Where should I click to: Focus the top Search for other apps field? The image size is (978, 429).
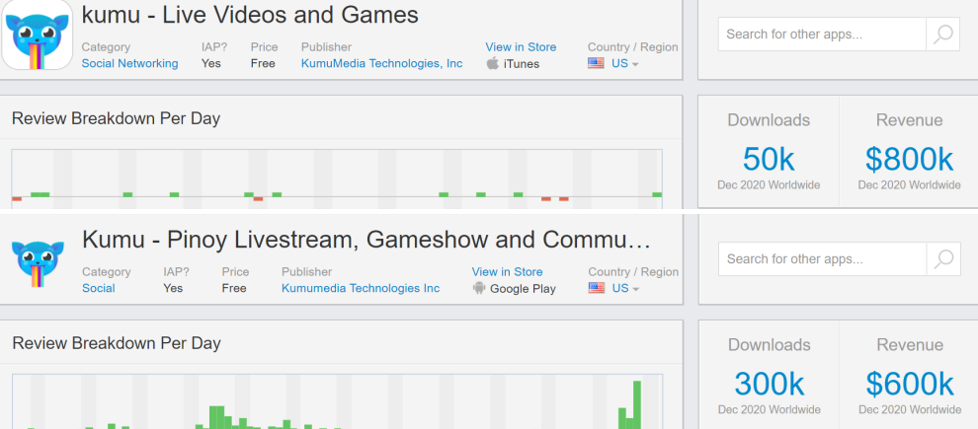coord(822,35)
